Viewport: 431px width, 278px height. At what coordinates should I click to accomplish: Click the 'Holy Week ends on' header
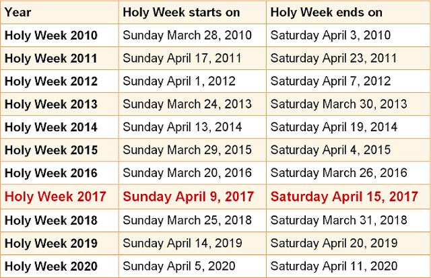click(x=326, y=12)
